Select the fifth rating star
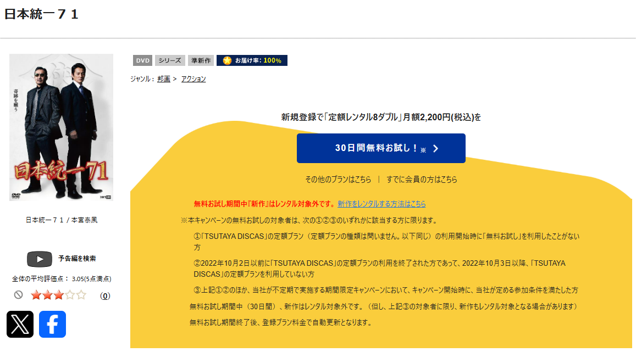636x352 pixels. [x=80, y=294]
